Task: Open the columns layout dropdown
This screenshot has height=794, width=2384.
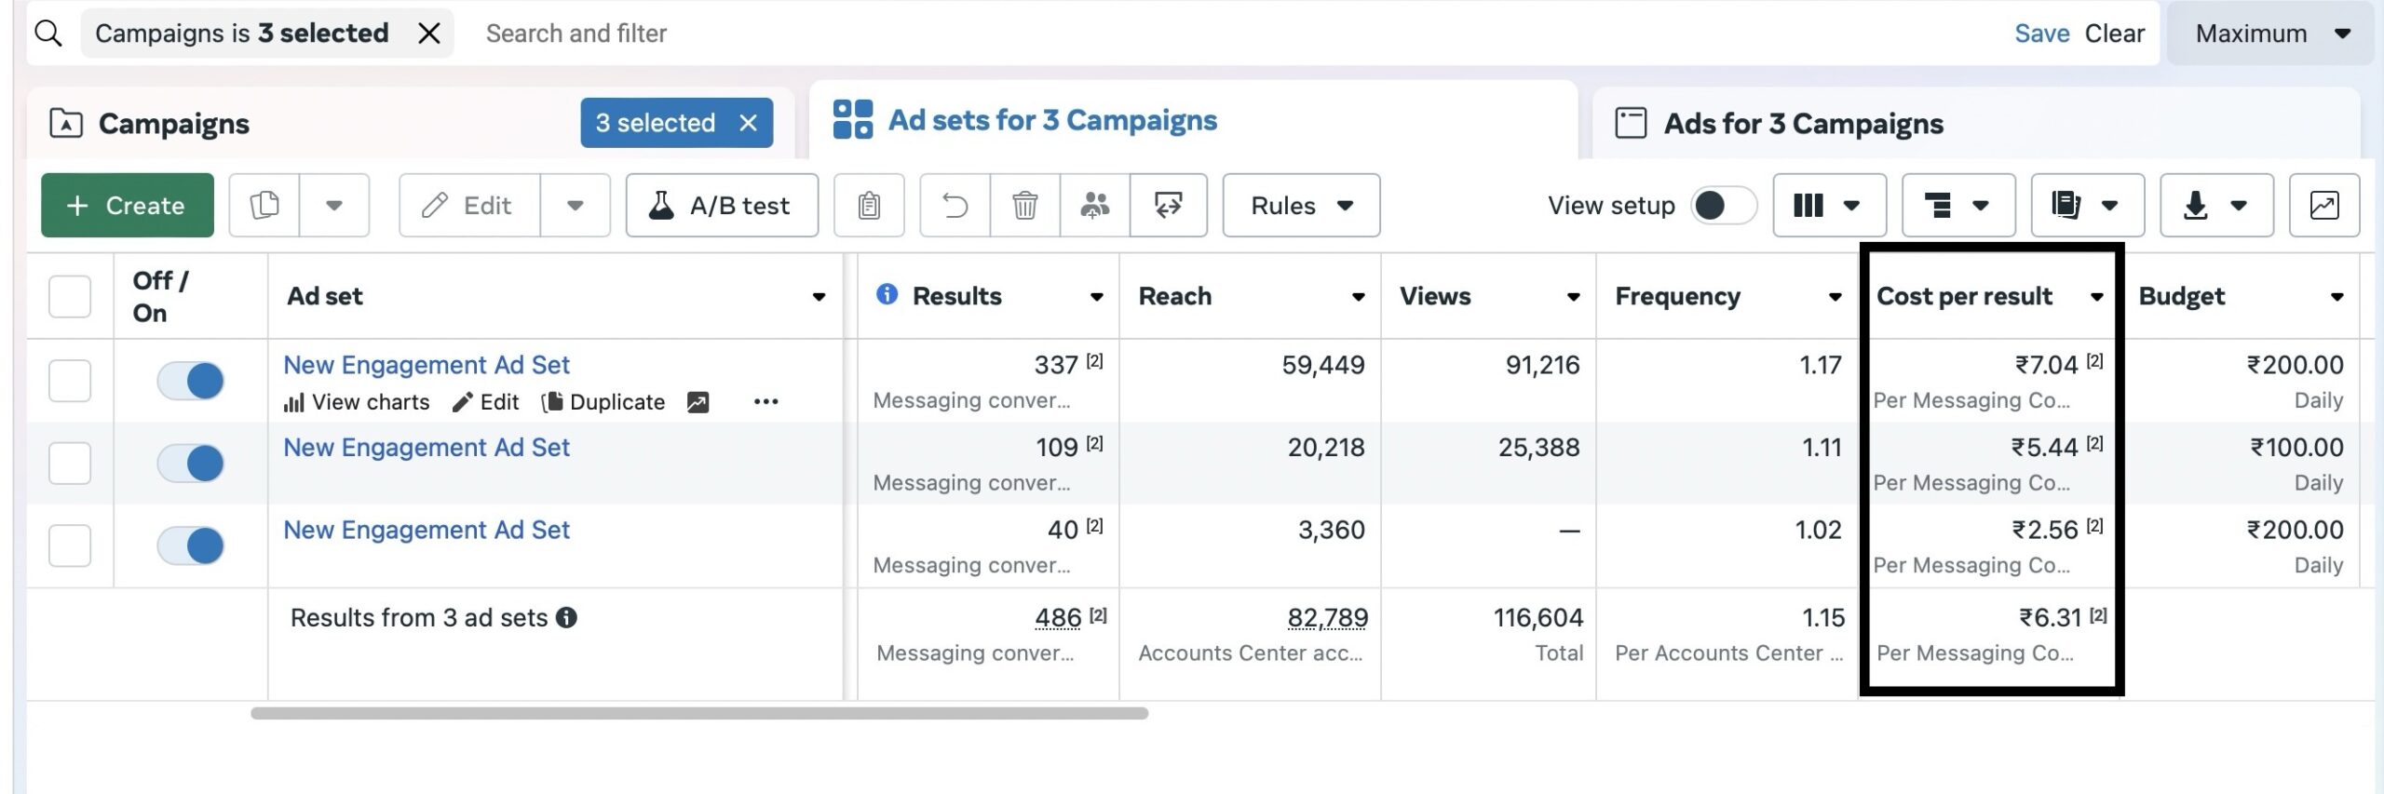Action: 1828,205
